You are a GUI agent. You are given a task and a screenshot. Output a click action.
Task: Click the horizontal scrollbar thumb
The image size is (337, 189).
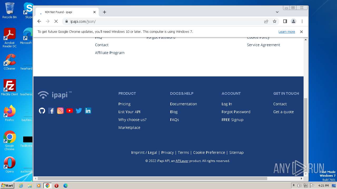click(x=152, y=178)
